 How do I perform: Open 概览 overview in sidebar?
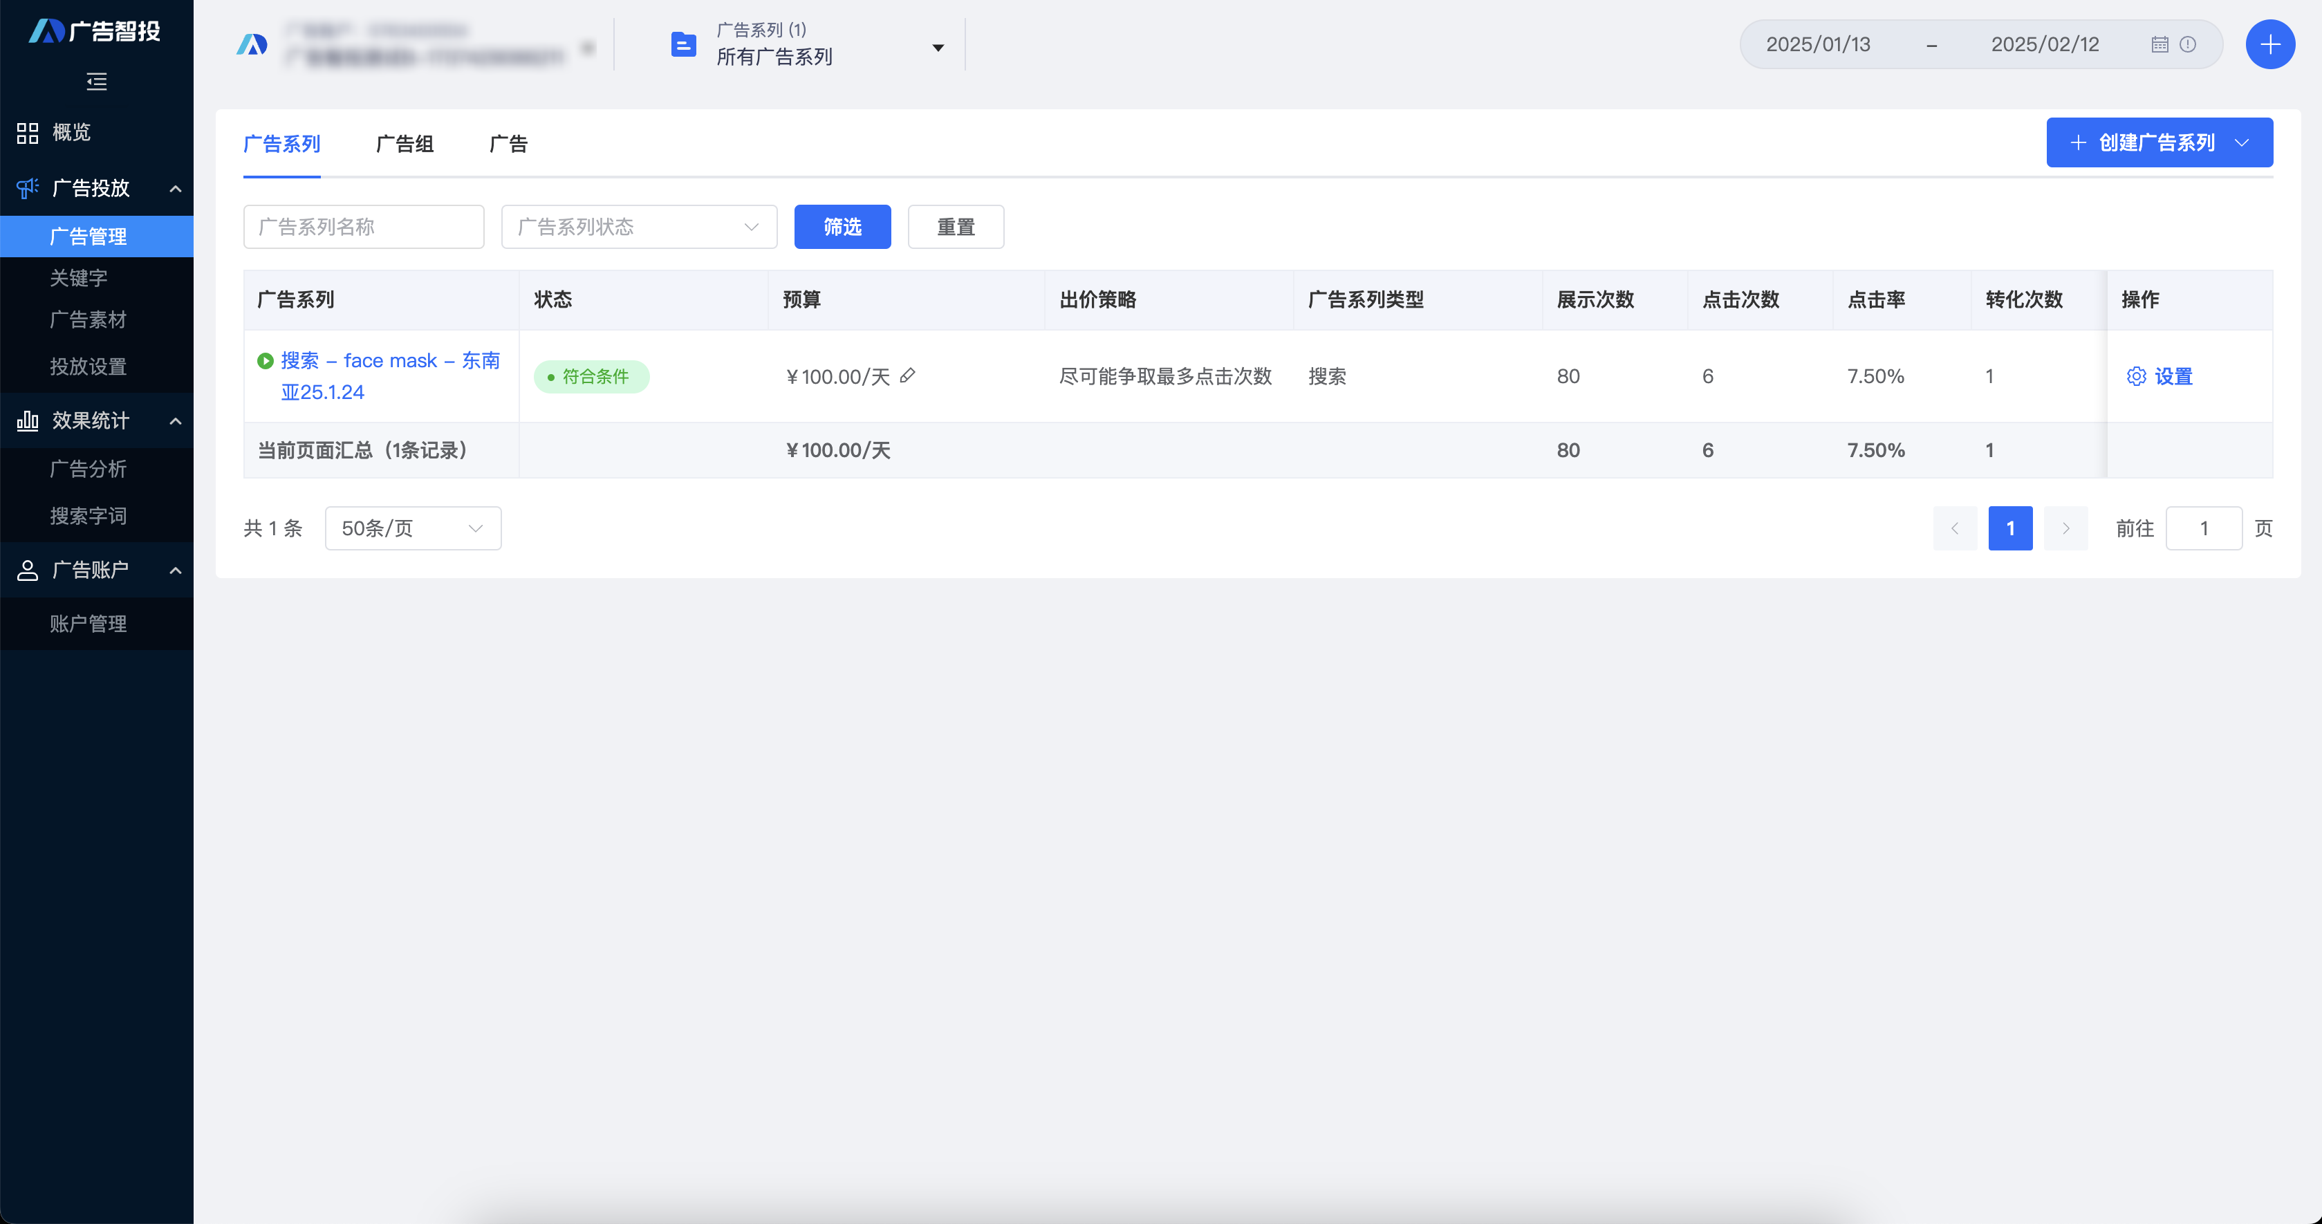click(71, 133)
